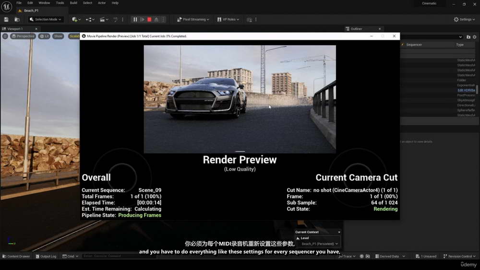Click the Edit HDRIBa link in the Outliner
This screenshot has height=270, width=480.
point(466,90)
